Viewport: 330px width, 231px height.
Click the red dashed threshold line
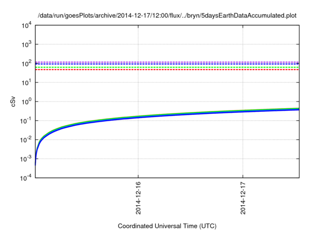(x=167, y=70)
